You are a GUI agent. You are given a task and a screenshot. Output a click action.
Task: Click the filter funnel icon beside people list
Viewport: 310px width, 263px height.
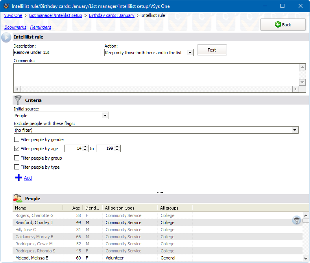pos(297,221)
